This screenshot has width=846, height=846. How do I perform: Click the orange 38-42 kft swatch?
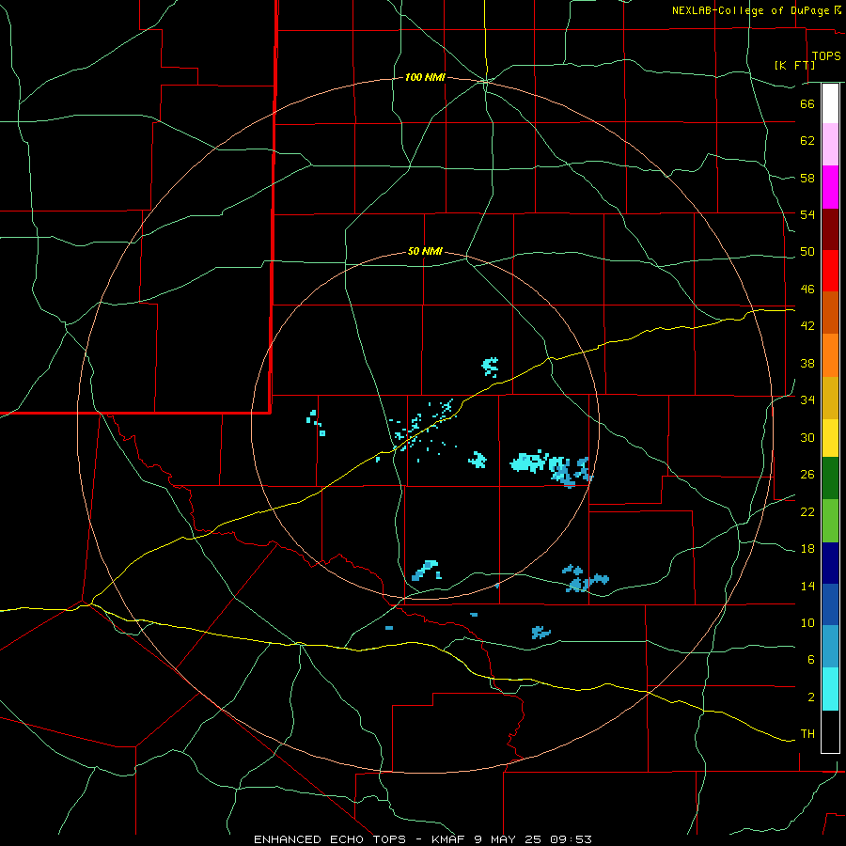[x=830, y=355]
